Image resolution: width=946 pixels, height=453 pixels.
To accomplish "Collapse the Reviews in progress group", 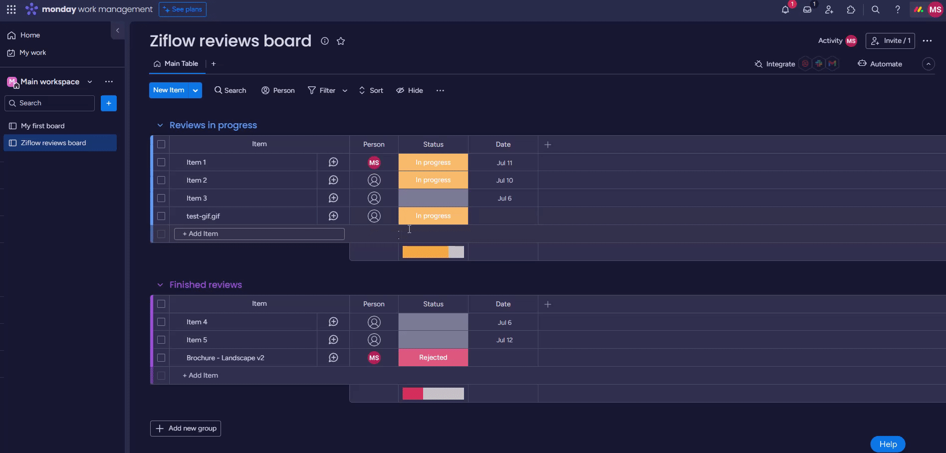I will (160, 125).
